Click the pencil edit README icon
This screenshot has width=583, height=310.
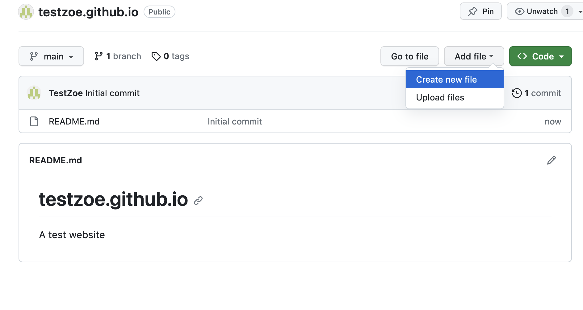551,160
